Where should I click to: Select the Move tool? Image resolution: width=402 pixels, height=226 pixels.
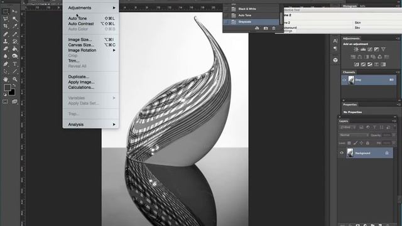tap(15, 11)
